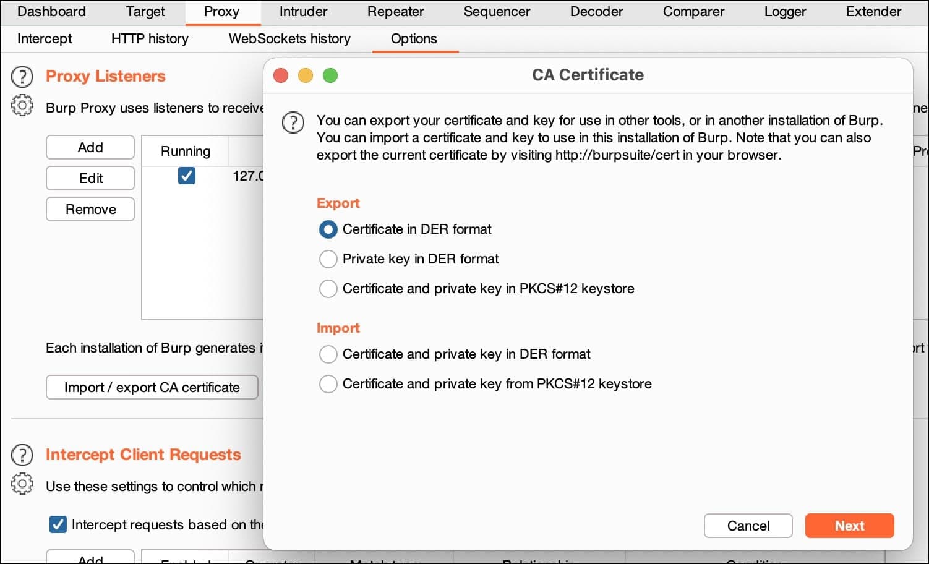Click Import / export CA certificate button

(x=152, y=388)
